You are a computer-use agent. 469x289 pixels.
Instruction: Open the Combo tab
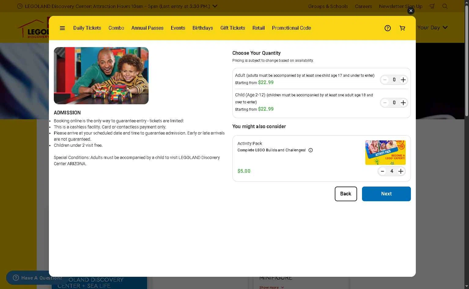click(x=116, y=28)
